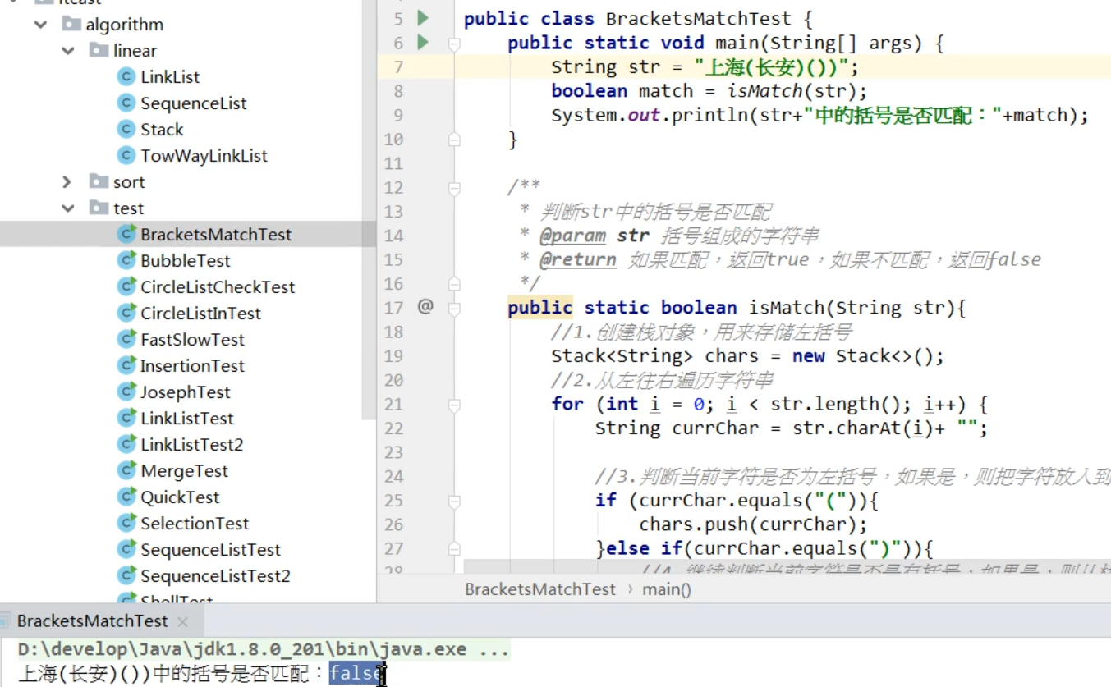The width and height of the screenshot is (1111, 687).
Task: Click the SequenceList class icon
Action: (126, 103)
